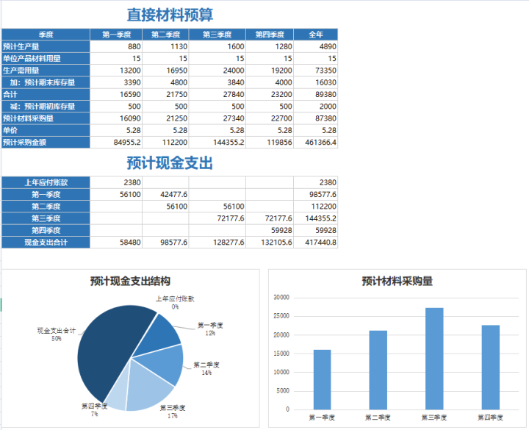This screenshot has width=529, height=430.
Task: Click the 第三季度 column header in budget table
Action: tap(217, 35)
